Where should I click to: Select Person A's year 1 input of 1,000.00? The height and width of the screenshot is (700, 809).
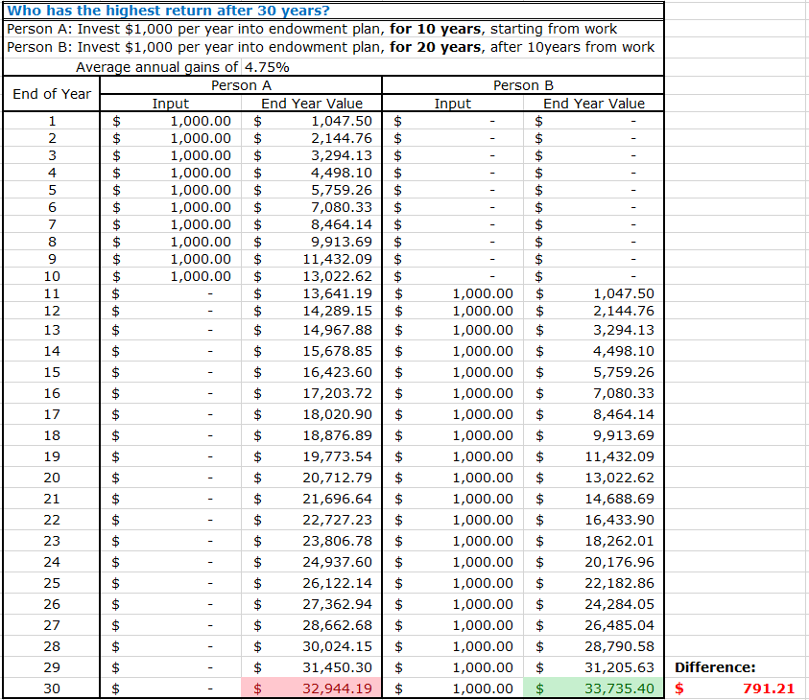pyautogui.click(x=171, y=121)
